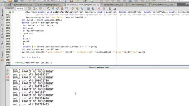Toggle bookmark on current line

coord(82,9)
